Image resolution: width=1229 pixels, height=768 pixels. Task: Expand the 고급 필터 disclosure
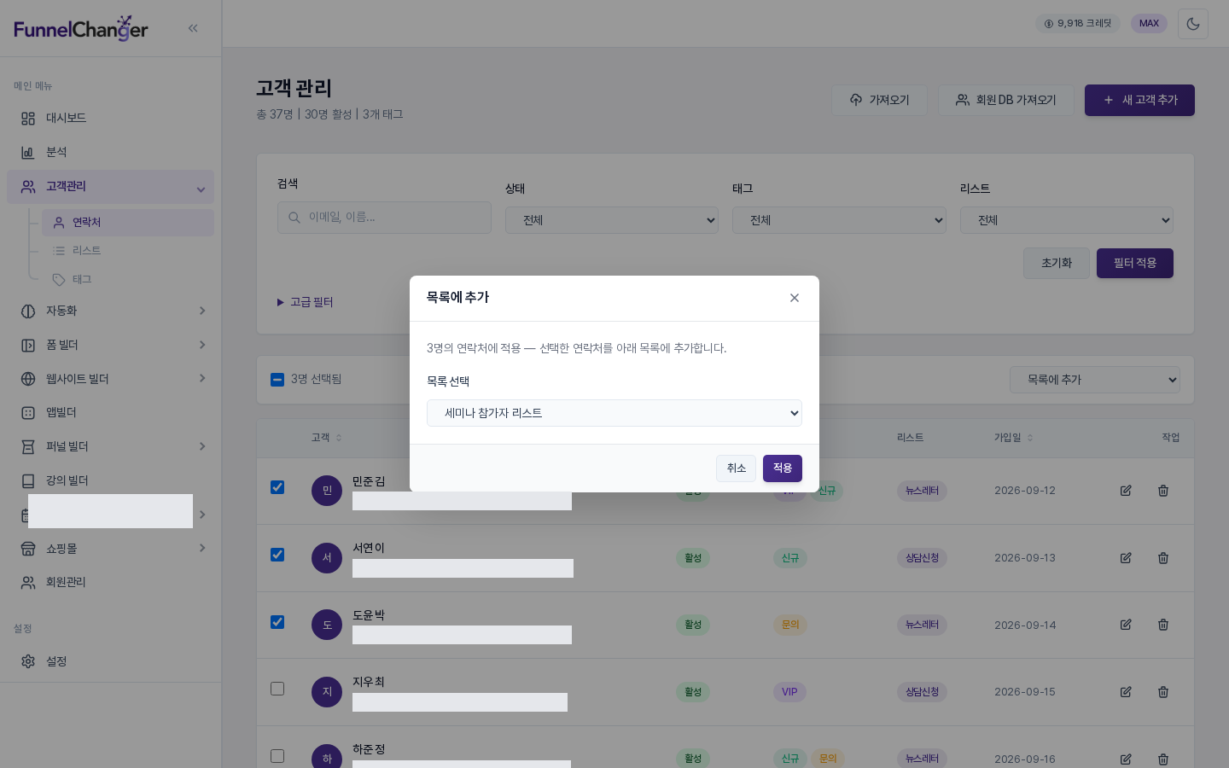coord(306,302)
